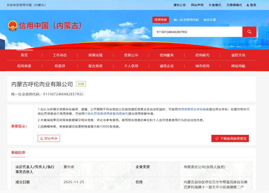Download the credit report via 下载信用信息报告
The height and width of the screenshot is (193, 269).
(230, 138)
